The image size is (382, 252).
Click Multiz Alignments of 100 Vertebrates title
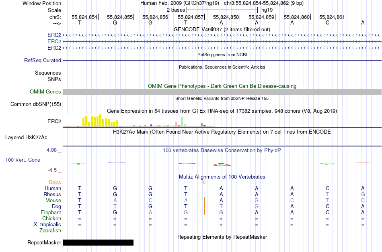[222, 177]
